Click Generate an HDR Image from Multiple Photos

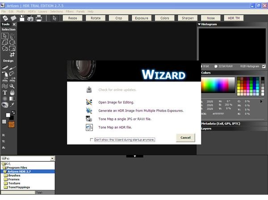pyautogui.click(x=141, y=110)
